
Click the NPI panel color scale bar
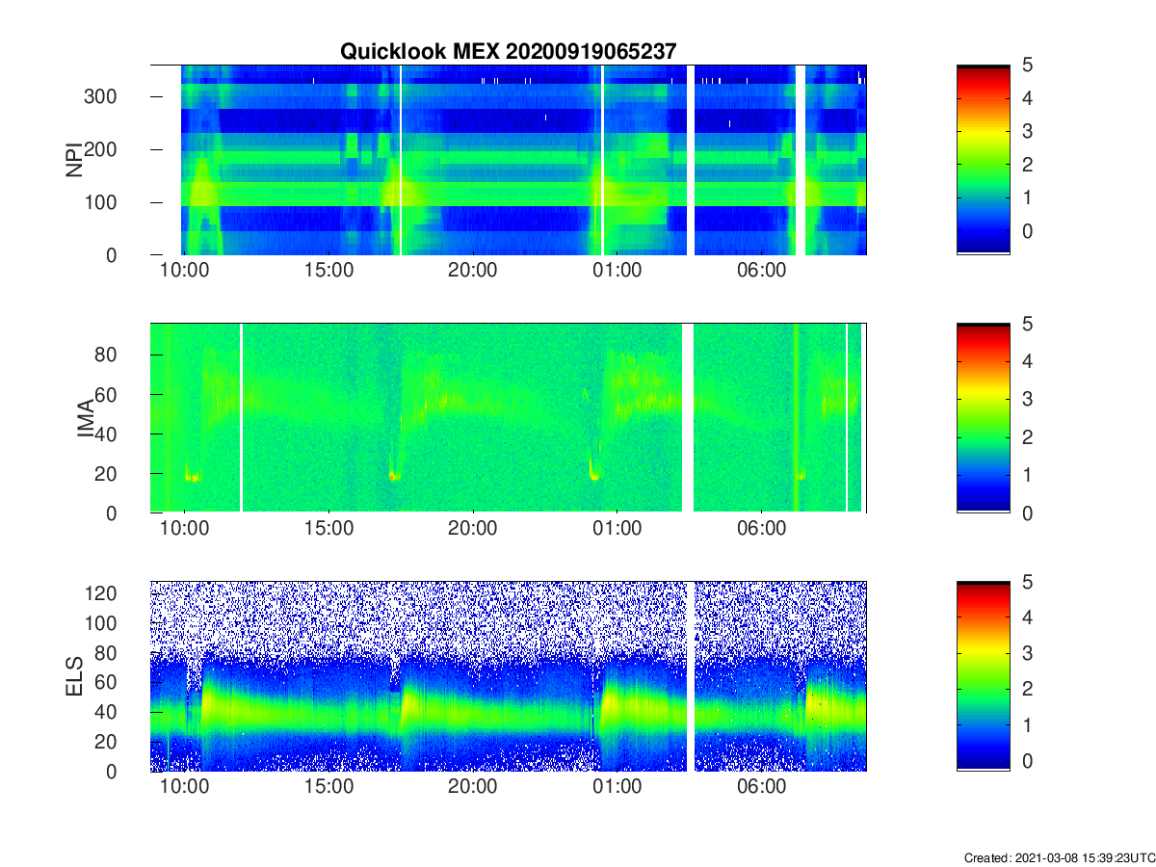[x=984, y=160]
